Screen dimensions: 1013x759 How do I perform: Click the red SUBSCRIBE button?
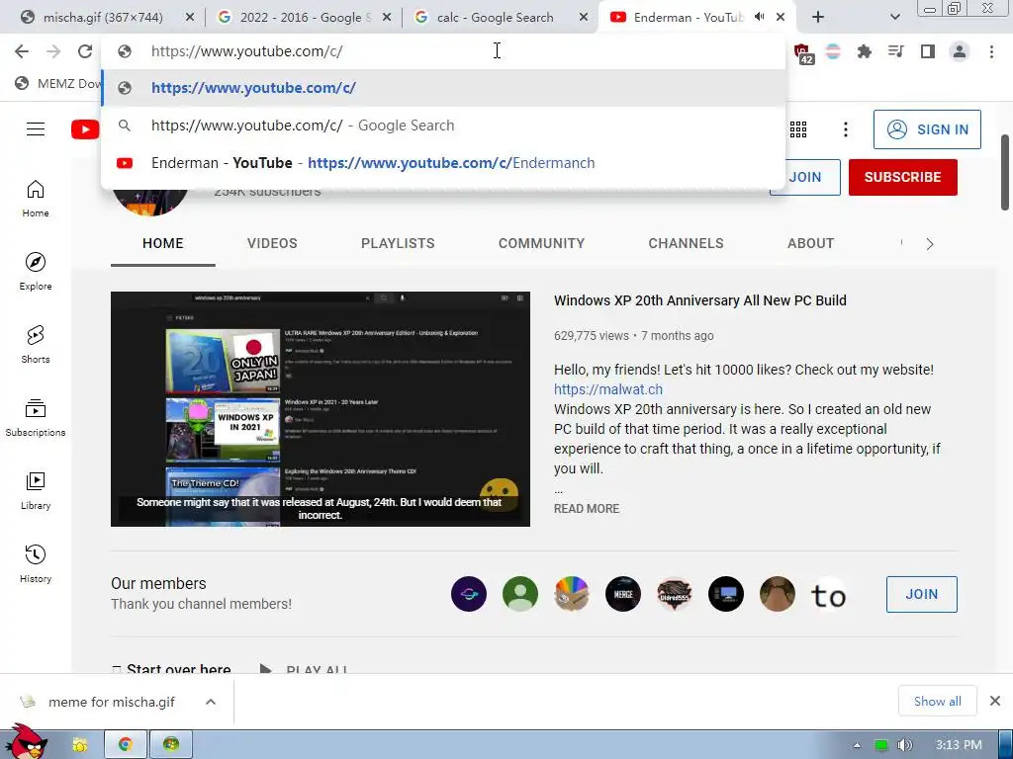coord(902,177)
